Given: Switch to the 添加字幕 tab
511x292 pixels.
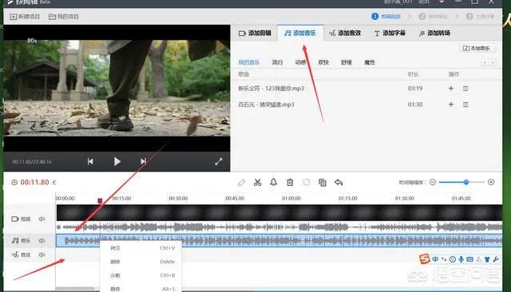Looking at the screenshot, I should click(390, 33).
